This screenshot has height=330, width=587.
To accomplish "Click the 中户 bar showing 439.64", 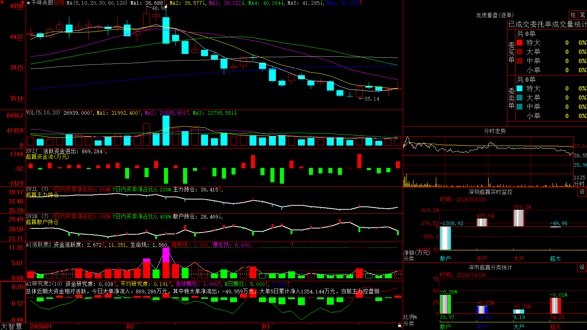I will pos(482,222).
